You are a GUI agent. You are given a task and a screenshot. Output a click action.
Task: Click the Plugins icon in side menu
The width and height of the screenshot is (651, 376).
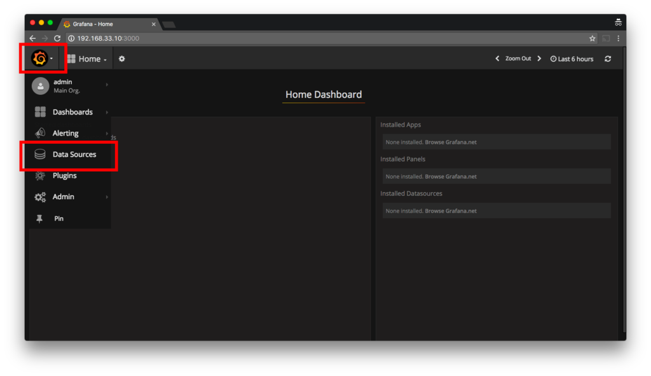point(40,176)
